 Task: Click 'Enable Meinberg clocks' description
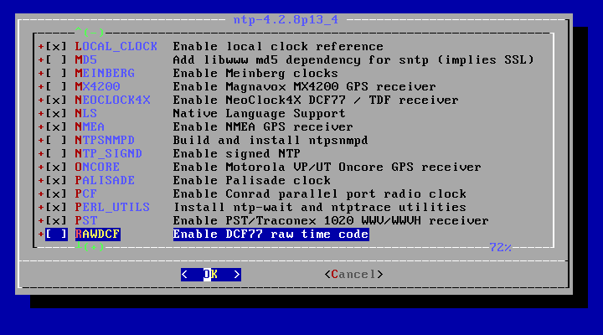(x=255, y=74)
